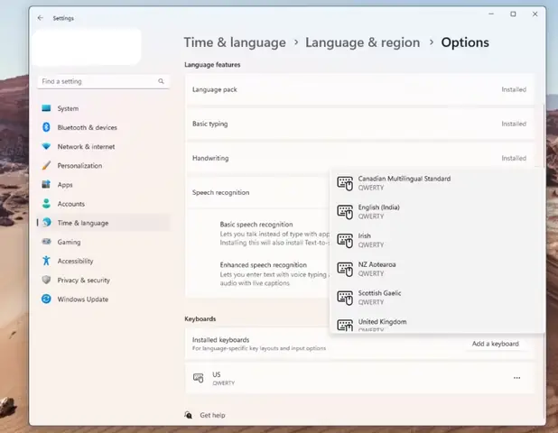Click Time & language breadcrumb
Screen dimensions: 558x433
click(x=235, y=42)
